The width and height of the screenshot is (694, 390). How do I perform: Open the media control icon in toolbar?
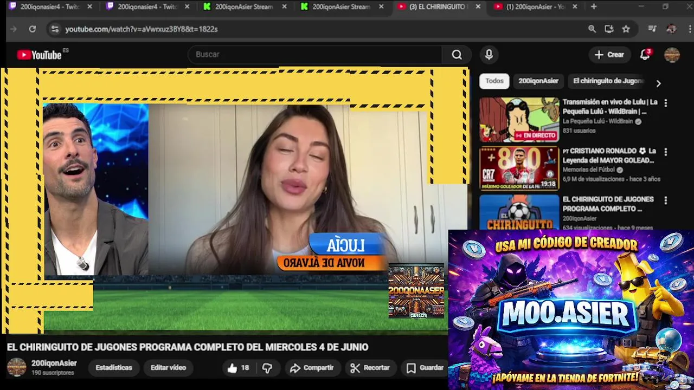[652, 29]
